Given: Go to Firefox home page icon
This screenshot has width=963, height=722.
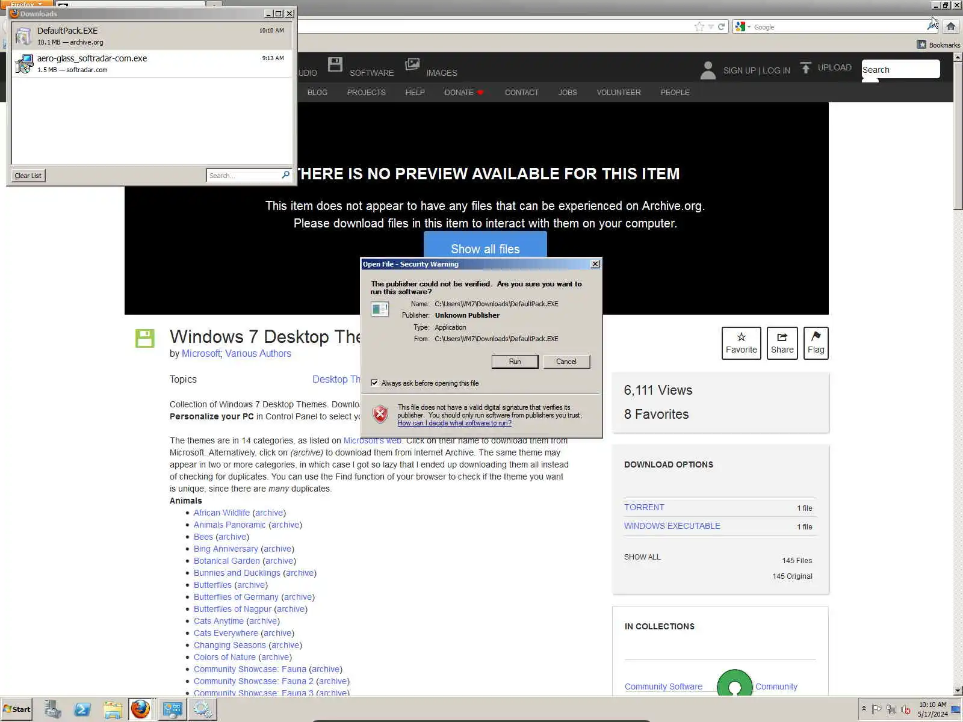Looking at the screenshot, I should click(x=951, y=26).
